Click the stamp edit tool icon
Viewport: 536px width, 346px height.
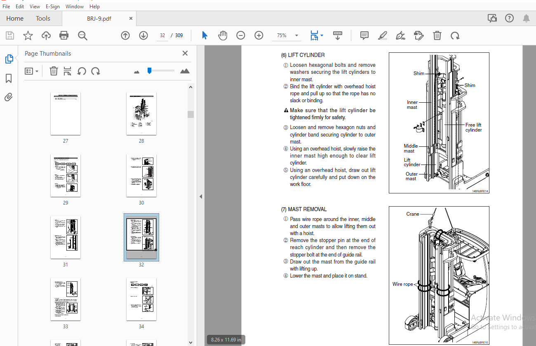point(418,35)
